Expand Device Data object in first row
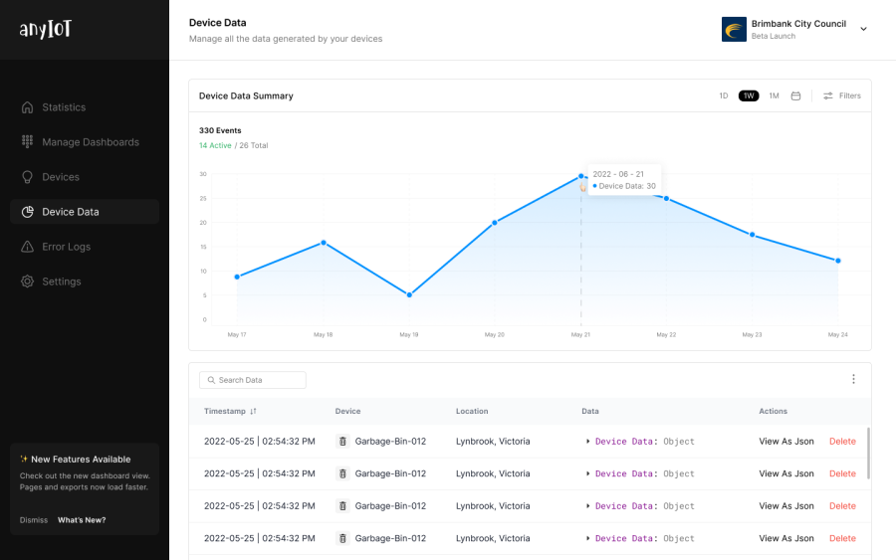Image resolution: width=896 pixels, height=560 pixels. pyautogui.click(x=588, y=442)
